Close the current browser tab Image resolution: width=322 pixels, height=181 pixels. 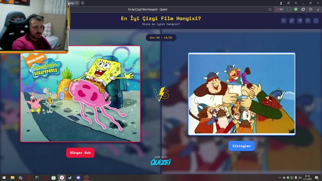click(77, 3)
